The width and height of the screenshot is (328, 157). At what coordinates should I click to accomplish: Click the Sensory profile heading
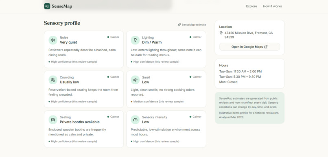click(62, 23)
